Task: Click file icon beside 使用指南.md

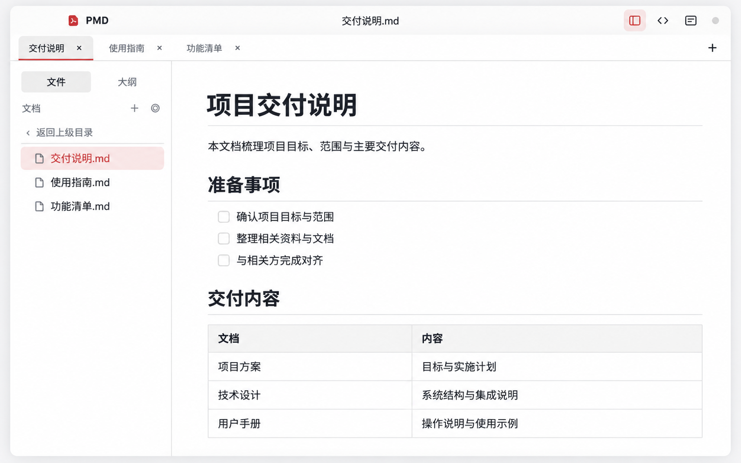Action: tap(39, 182)
